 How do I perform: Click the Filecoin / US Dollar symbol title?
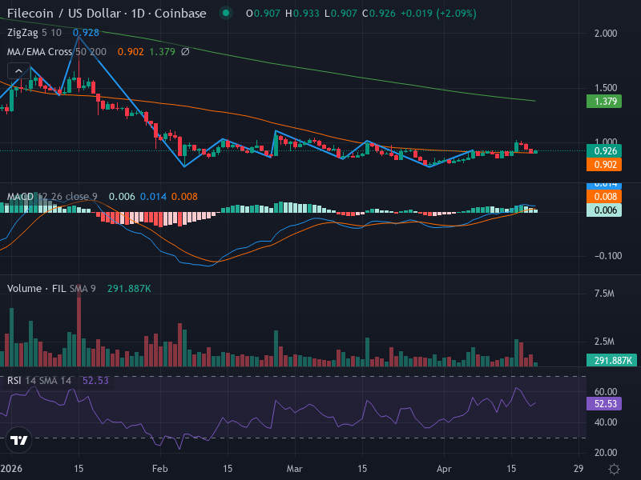tap(107, 13)
